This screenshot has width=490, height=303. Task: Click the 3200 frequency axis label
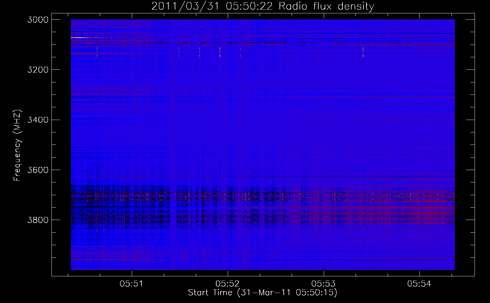click(x=38, y=70)
